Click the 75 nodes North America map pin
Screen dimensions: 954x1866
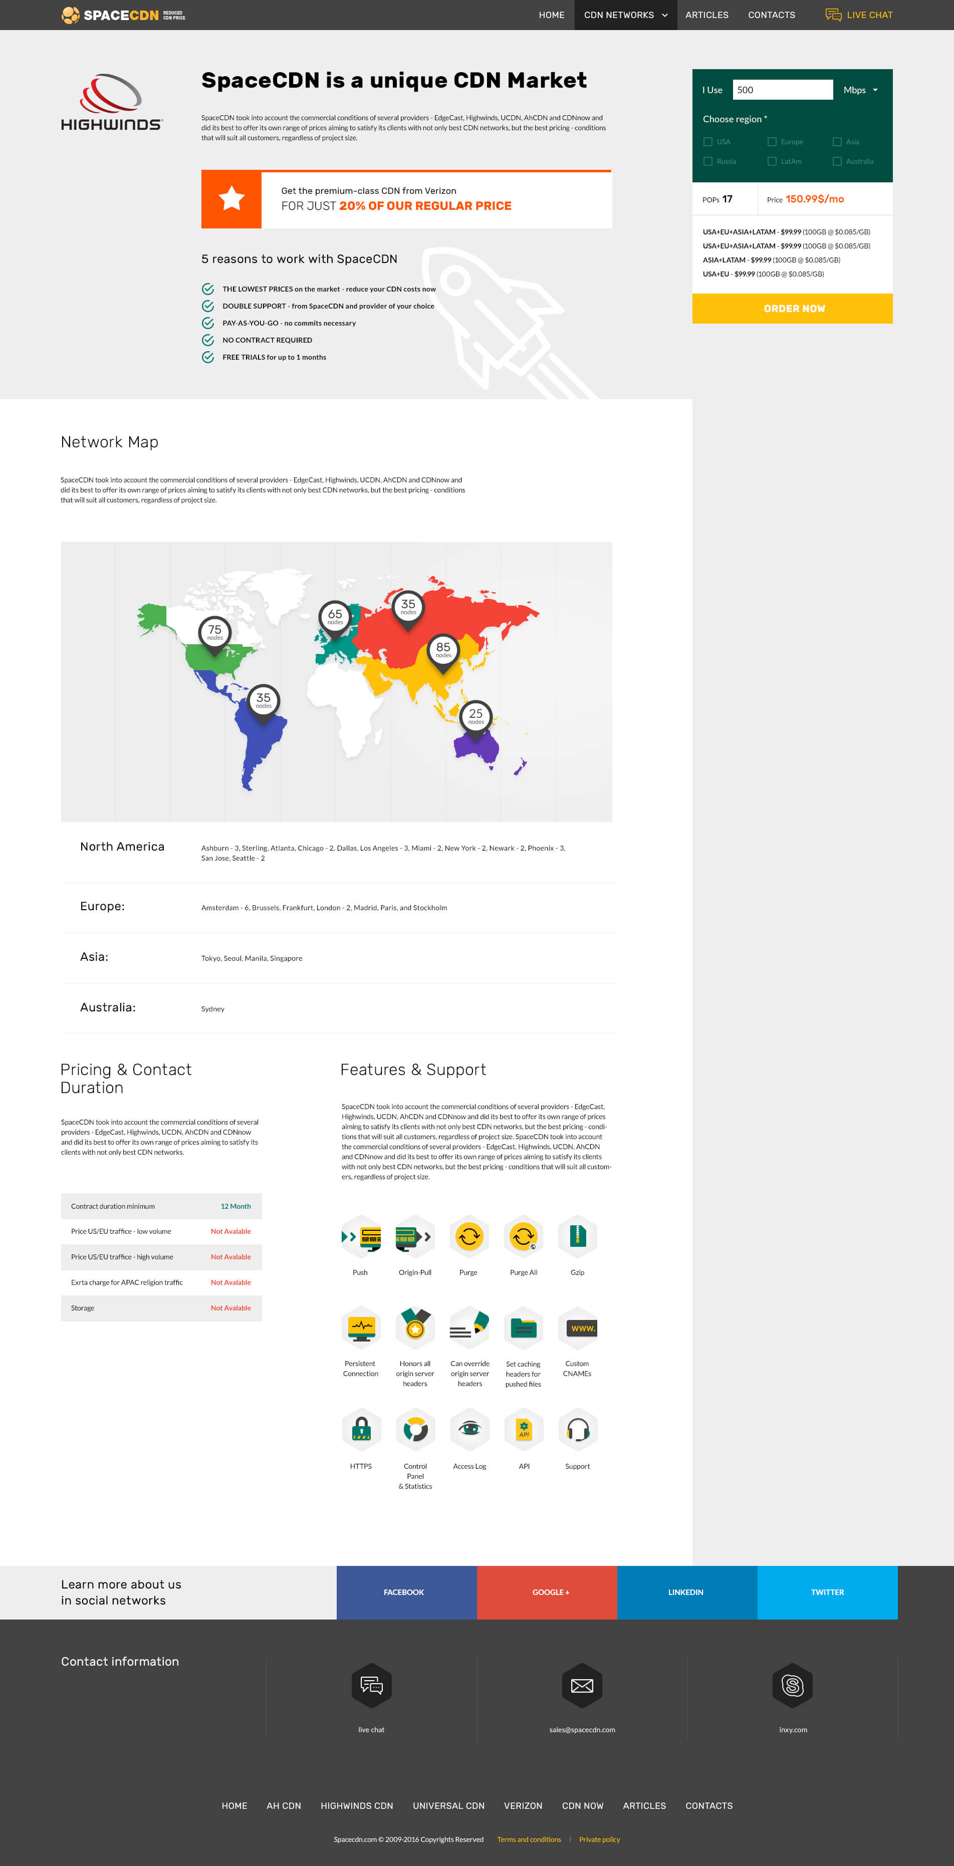[x=214, y=635]
